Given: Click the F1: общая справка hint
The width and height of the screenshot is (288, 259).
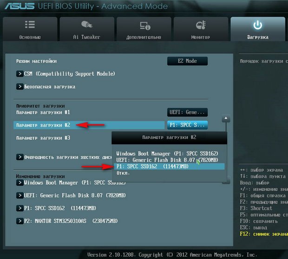Looking at the screenshot, I should 262,195.
